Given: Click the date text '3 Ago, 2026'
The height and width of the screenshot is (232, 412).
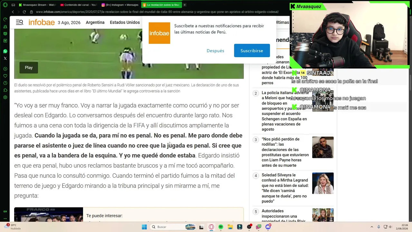Looking at the screenshot, I should point(69,23).
